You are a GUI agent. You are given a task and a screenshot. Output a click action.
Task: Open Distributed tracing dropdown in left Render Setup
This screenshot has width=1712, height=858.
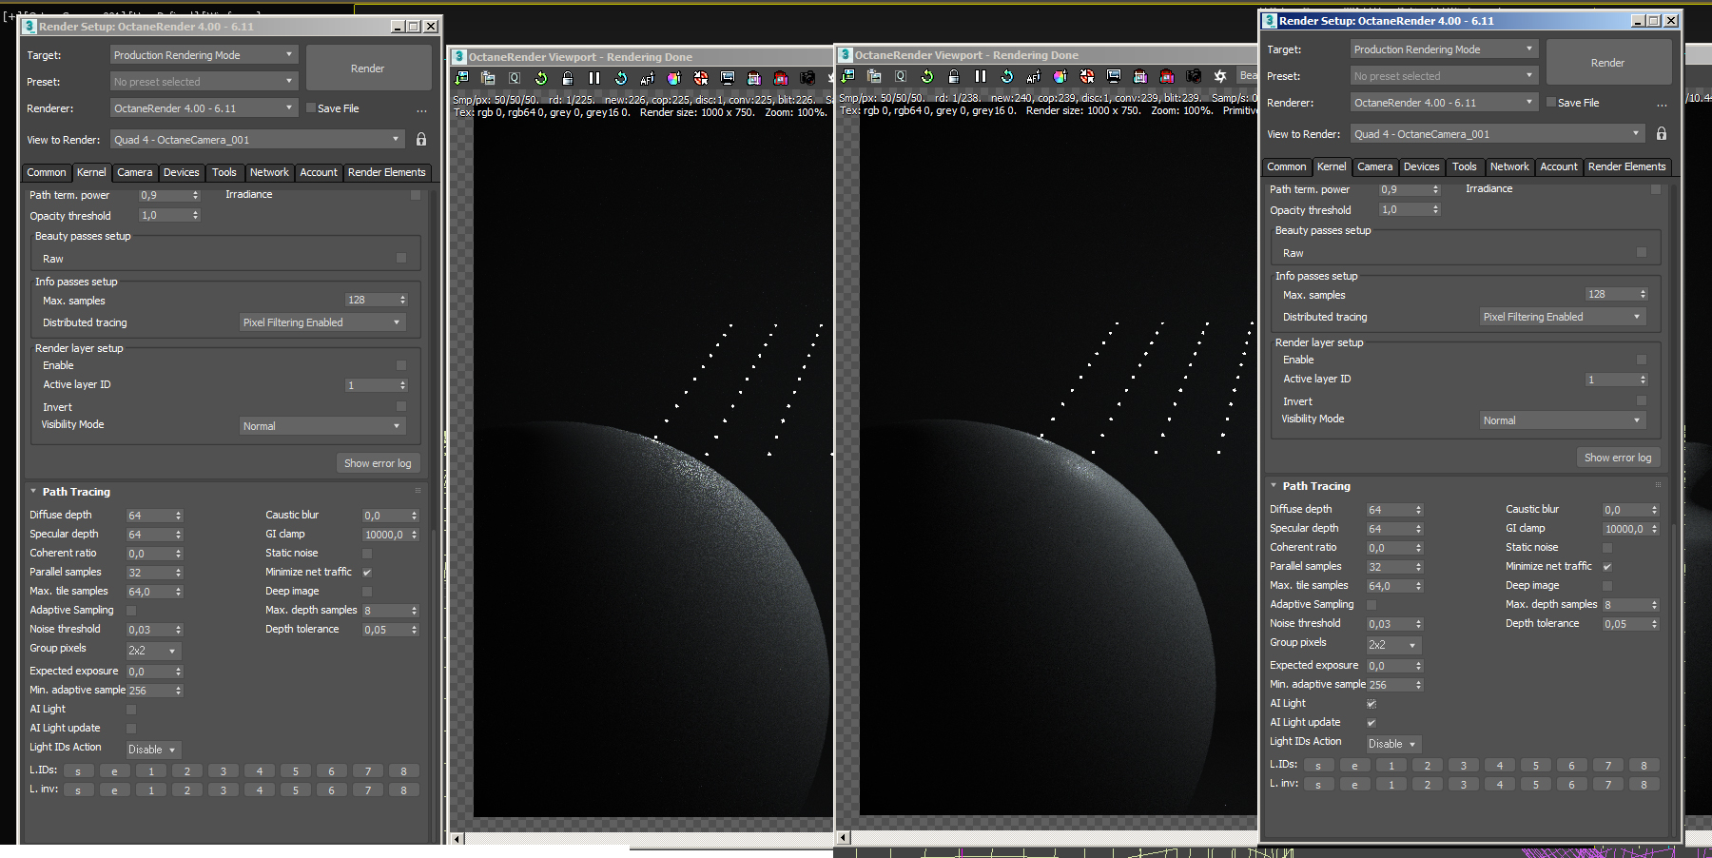tap(322, 322)
